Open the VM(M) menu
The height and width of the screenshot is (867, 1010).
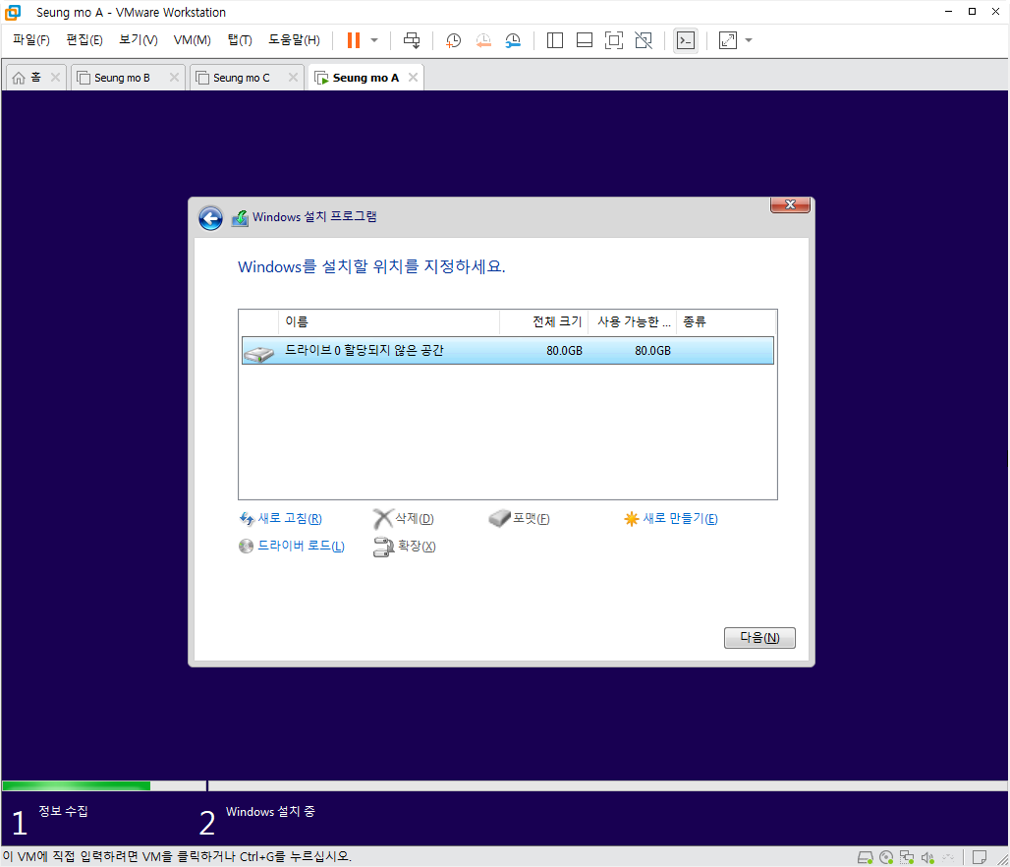192,40
